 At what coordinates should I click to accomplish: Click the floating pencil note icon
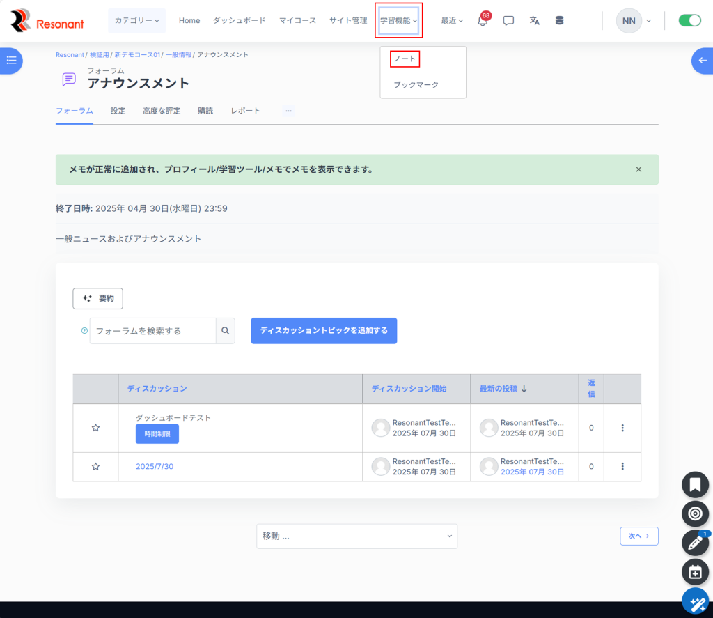coord(695,543)
